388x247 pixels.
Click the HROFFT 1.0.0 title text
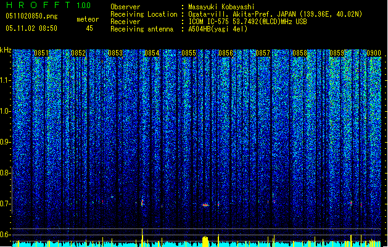[49, 5]
